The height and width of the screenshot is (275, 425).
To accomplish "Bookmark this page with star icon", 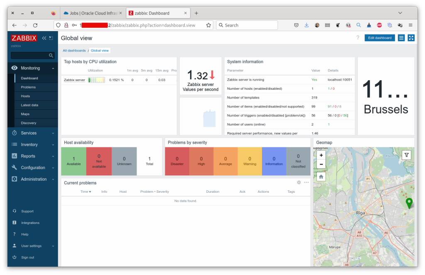I will coord(208,25).
